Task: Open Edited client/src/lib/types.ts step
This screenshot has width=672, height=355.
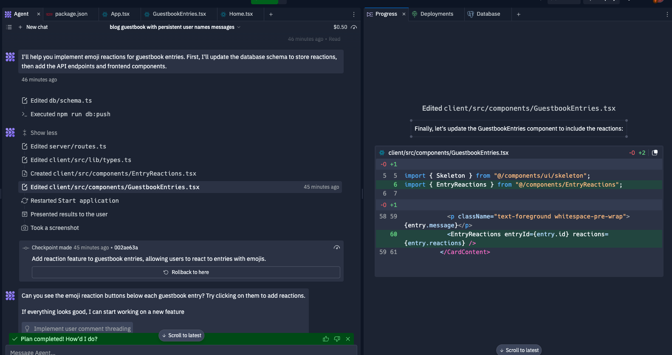Action: 76,160
